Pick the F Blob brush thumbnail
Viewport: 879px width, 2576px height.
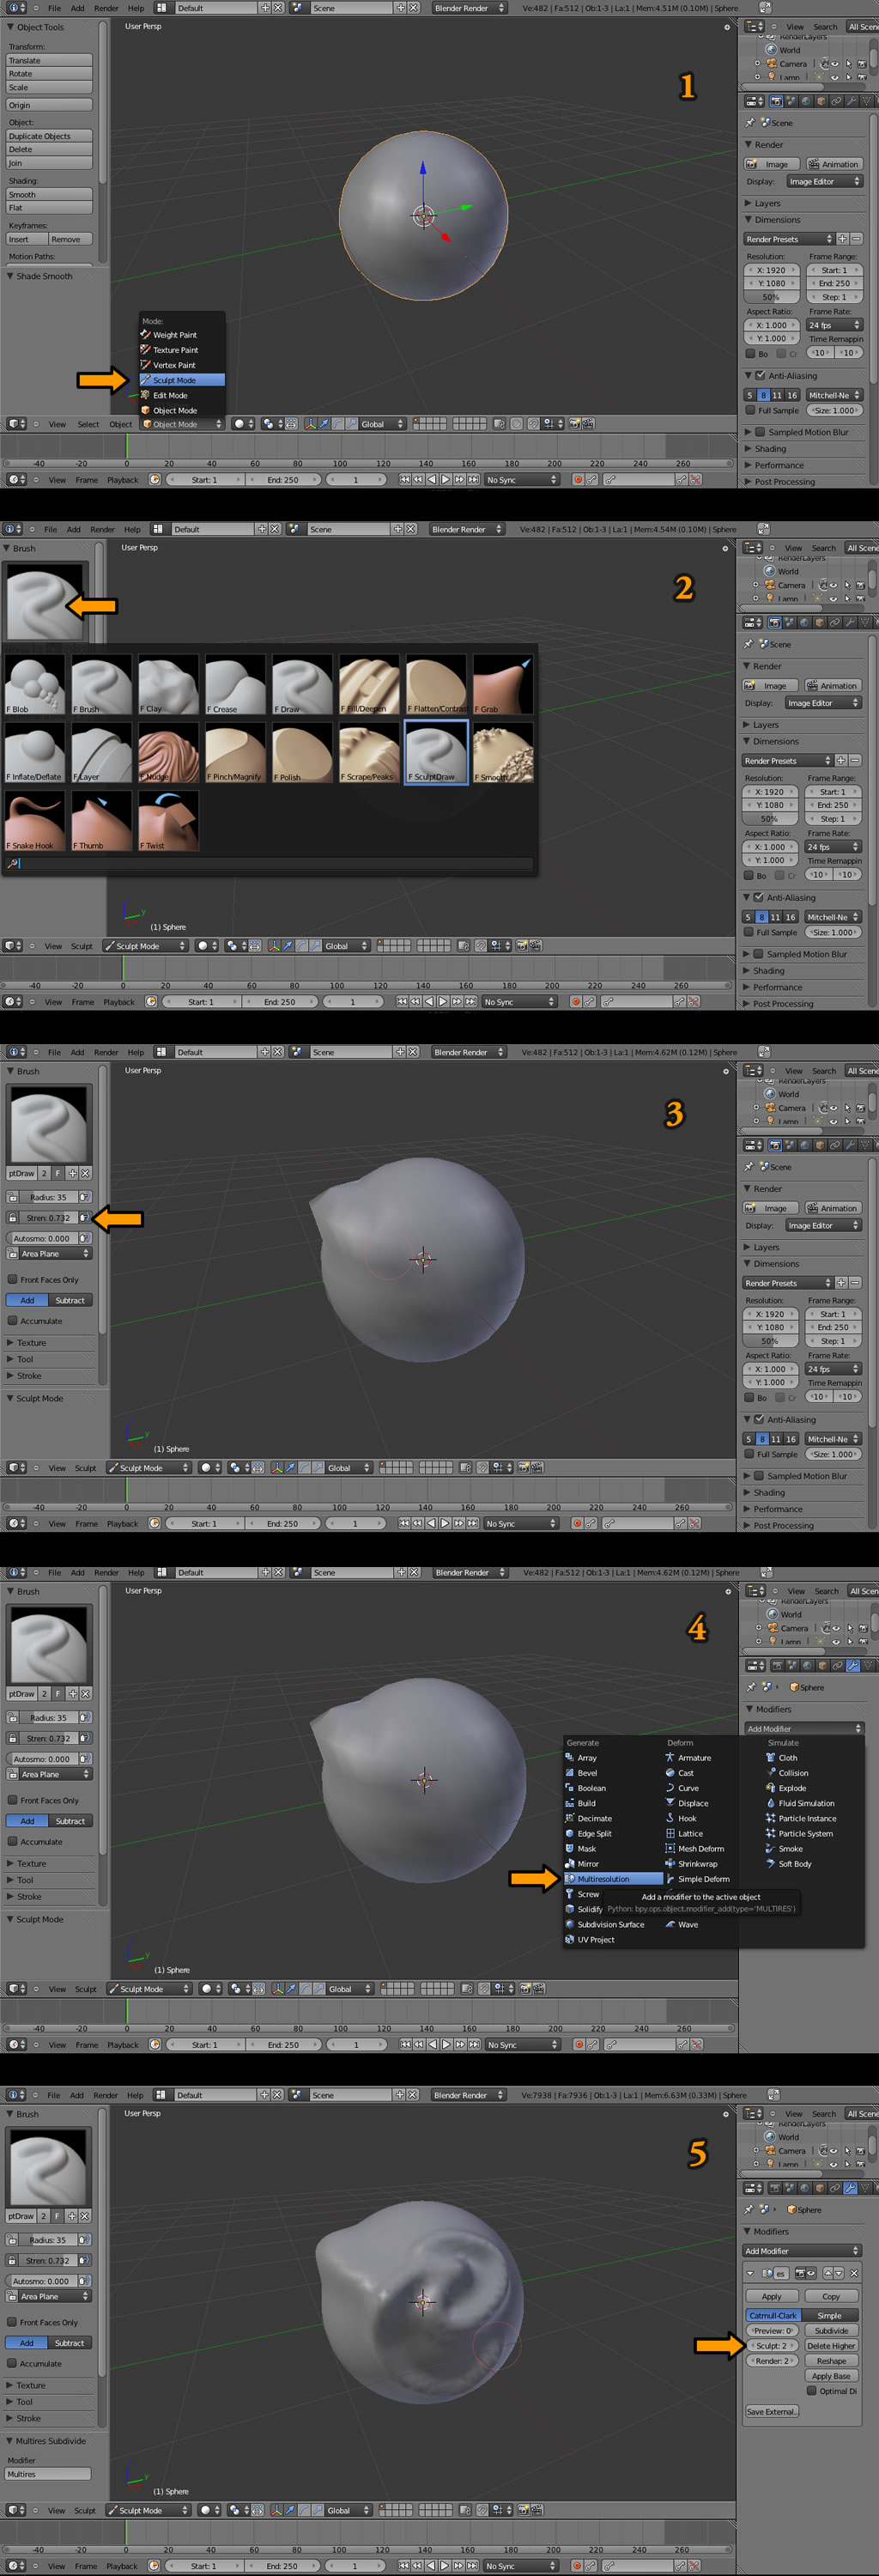click(35, 685)
